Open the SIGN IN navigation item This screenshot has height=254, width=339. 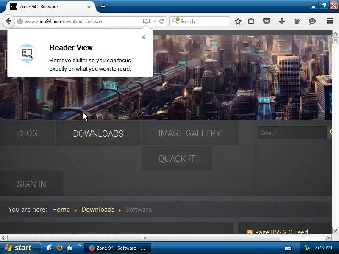pyautogui.click(x=31, y=184)
